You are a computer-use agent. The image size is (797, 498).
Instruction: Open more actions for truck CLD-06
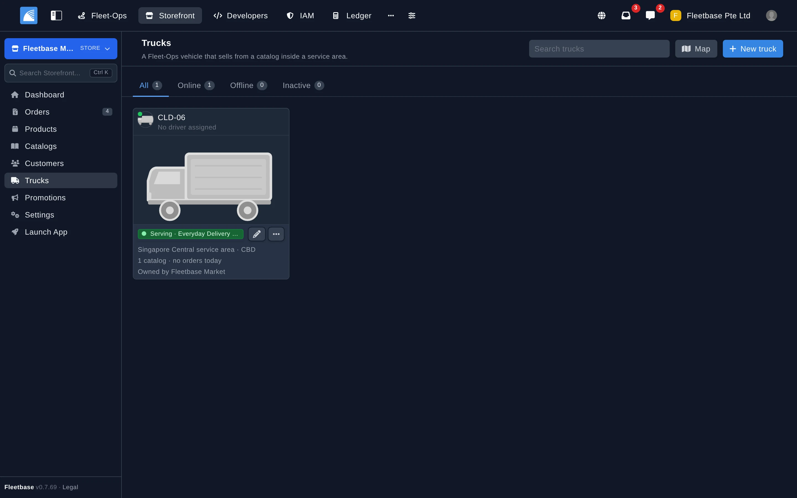point(276,234)
